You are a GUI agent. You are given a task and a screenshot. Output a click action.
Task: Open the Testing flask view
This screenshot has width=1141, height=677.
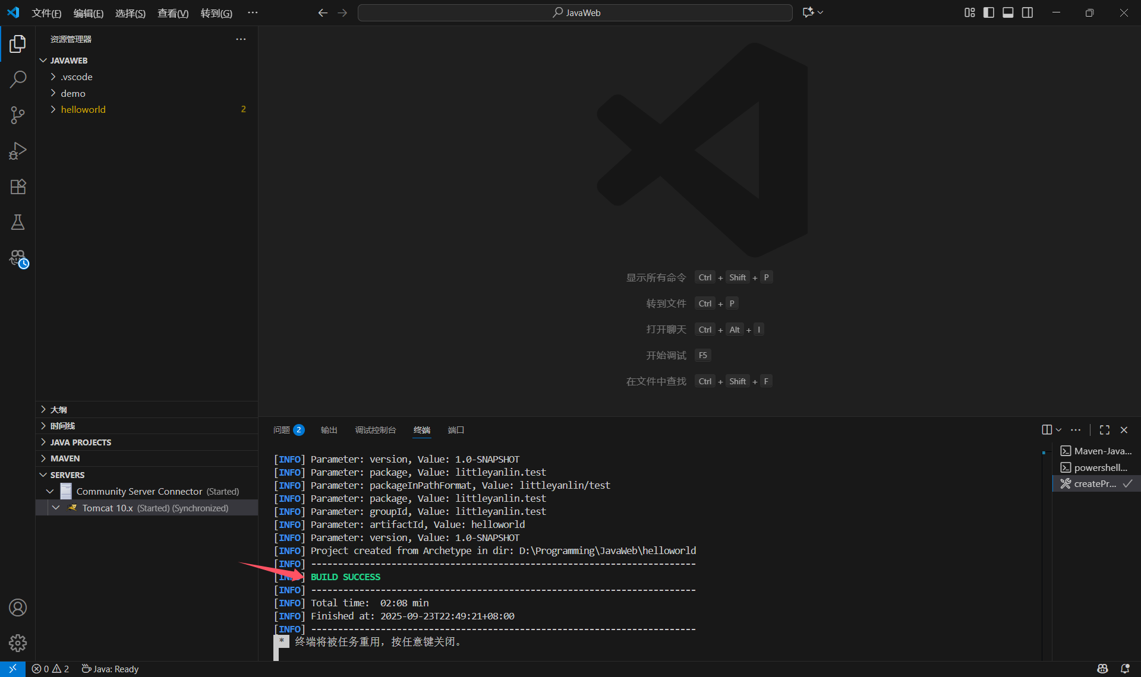(18, 223)
